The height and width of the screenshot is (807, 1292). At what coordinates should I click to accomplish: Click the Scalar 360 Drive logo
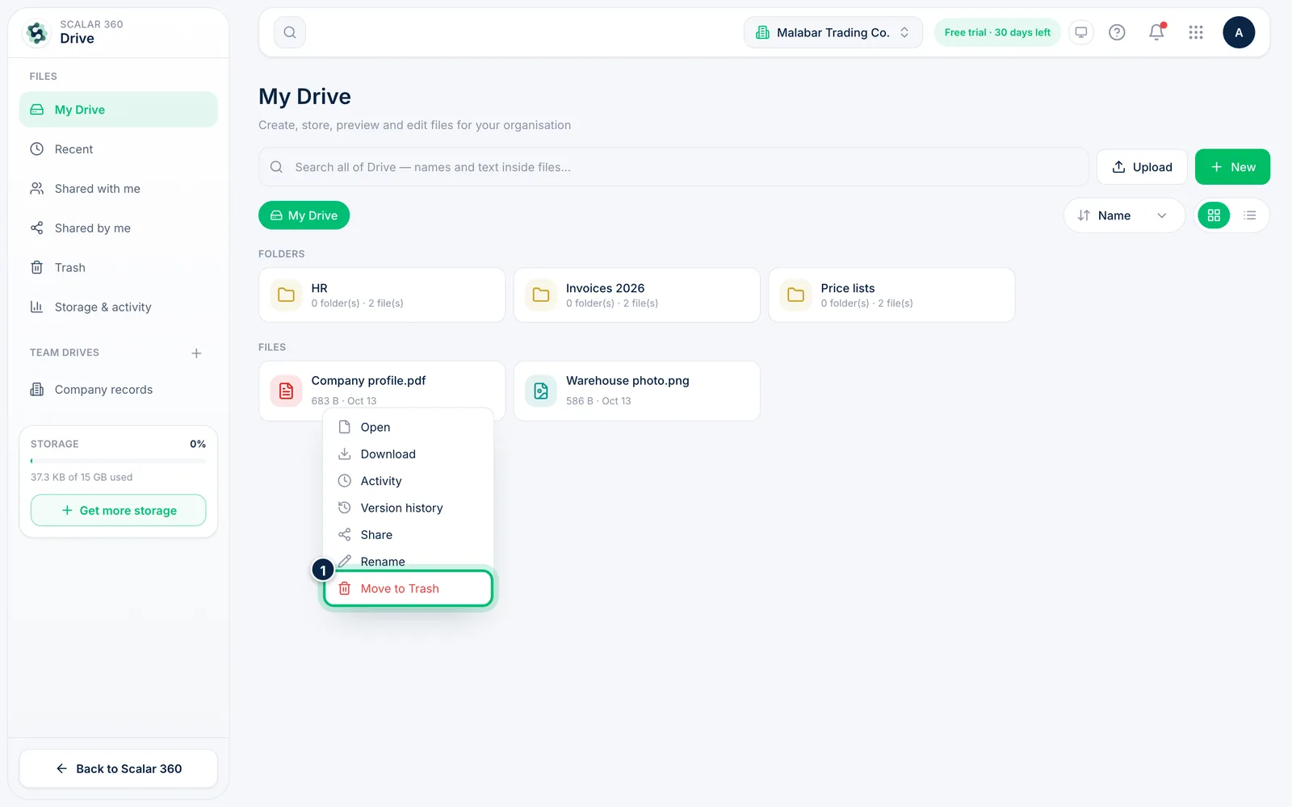tap(37, 32)
